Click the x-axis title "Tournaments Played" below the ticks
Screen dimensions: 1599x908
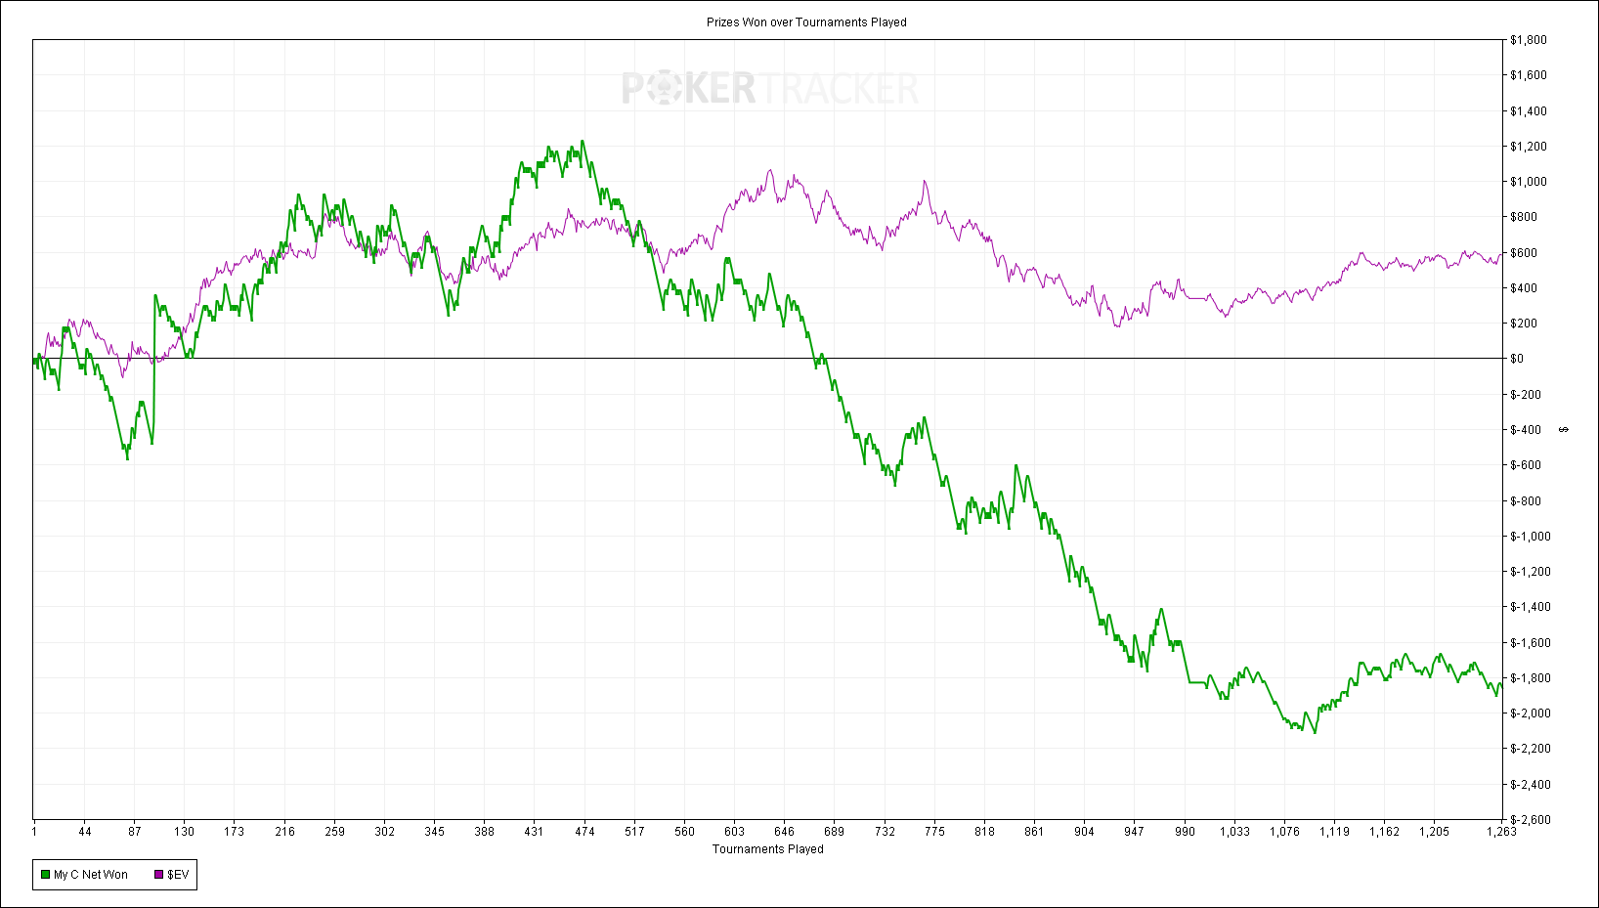tap(767, 849)
